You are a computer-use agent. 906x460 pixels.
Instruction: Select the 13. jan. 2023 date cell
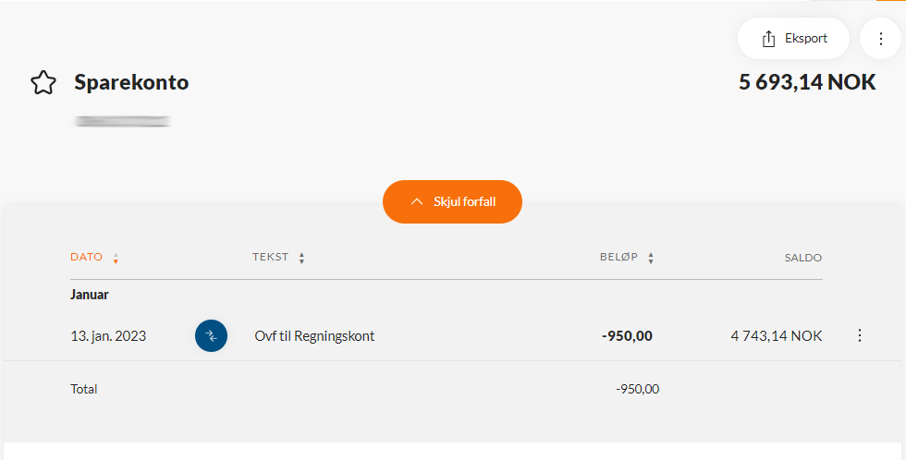click(108, 336)
